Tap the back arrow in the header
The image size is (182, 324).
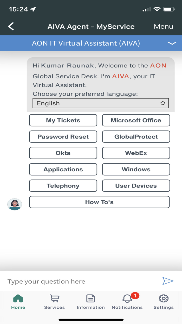tap(11, 26)
